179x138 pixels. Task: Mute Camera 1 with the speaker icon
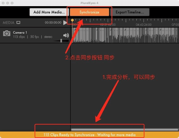click(x=66, y=35)
